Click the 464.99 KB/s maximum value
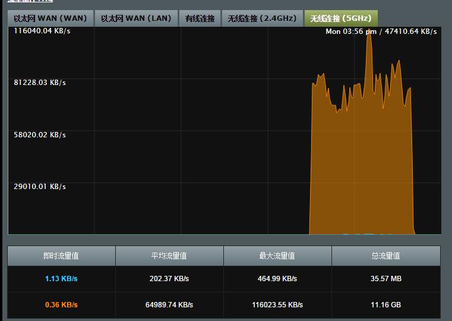The height and width of the screenshot is (321, 452). point(277,279)
